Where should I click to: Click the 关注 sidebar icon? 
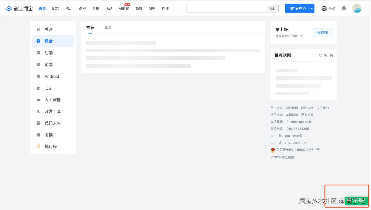(38, 29)
